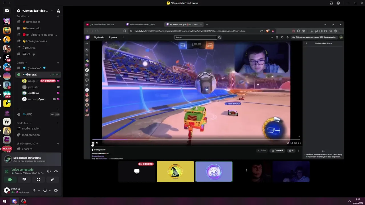Open headphone output options arrow
The image size is (365, 205).
(x=50, y=190)
